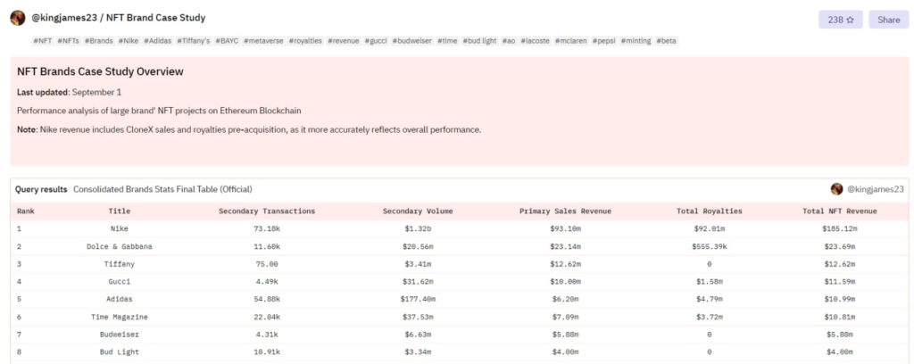Select the #BAYC tag
This screenshot has height=364, width=914.
click(x=227, y=41)
